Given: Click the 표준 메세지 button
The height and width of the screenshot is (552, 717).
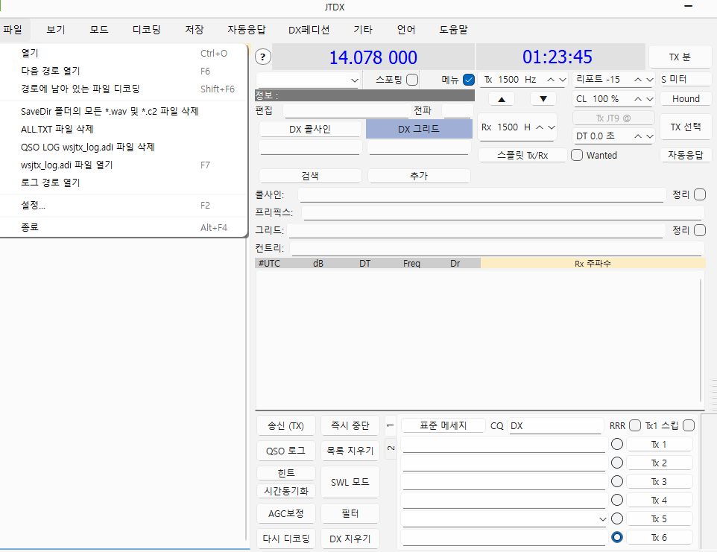Looking at the screenshot, I should coord(443,425).
